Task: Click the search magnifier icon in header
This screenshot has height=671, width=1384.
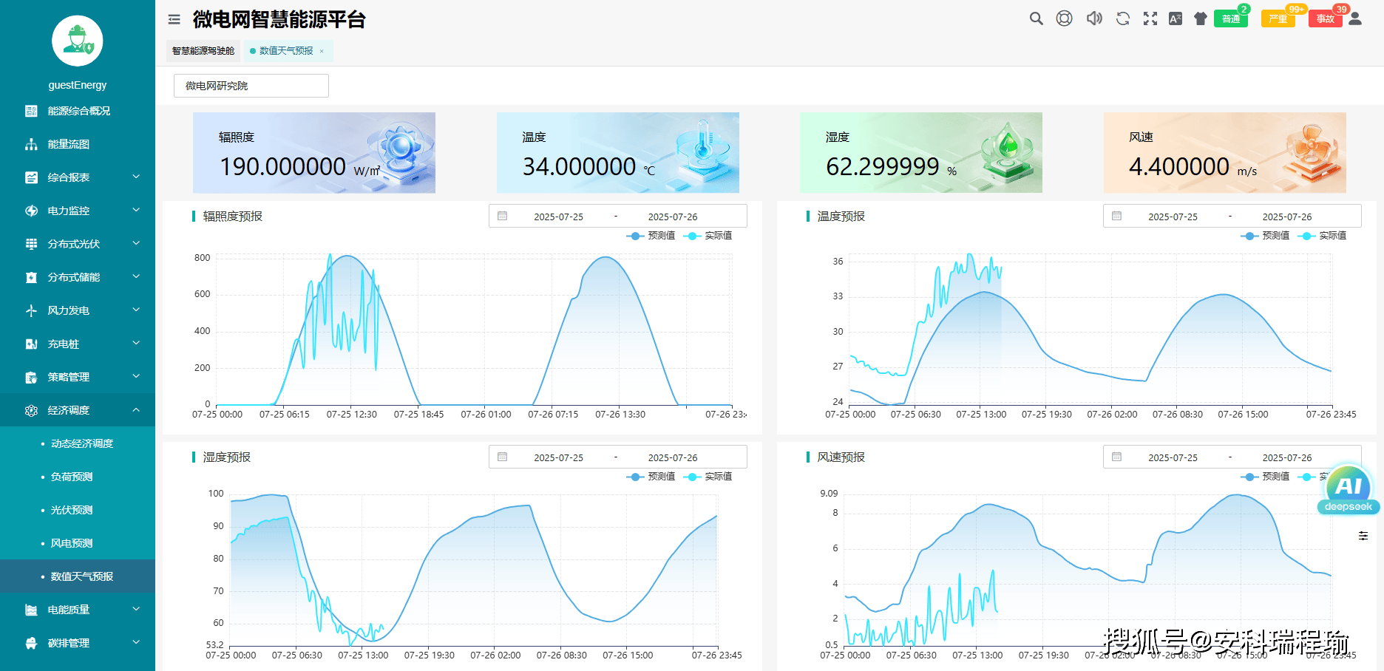Action: (1037, 18)
